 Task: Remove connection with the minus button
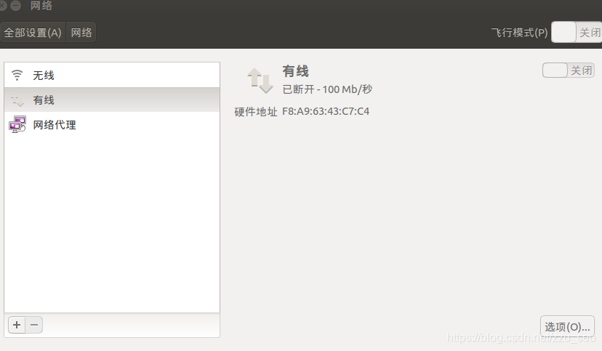coord(34,325)
